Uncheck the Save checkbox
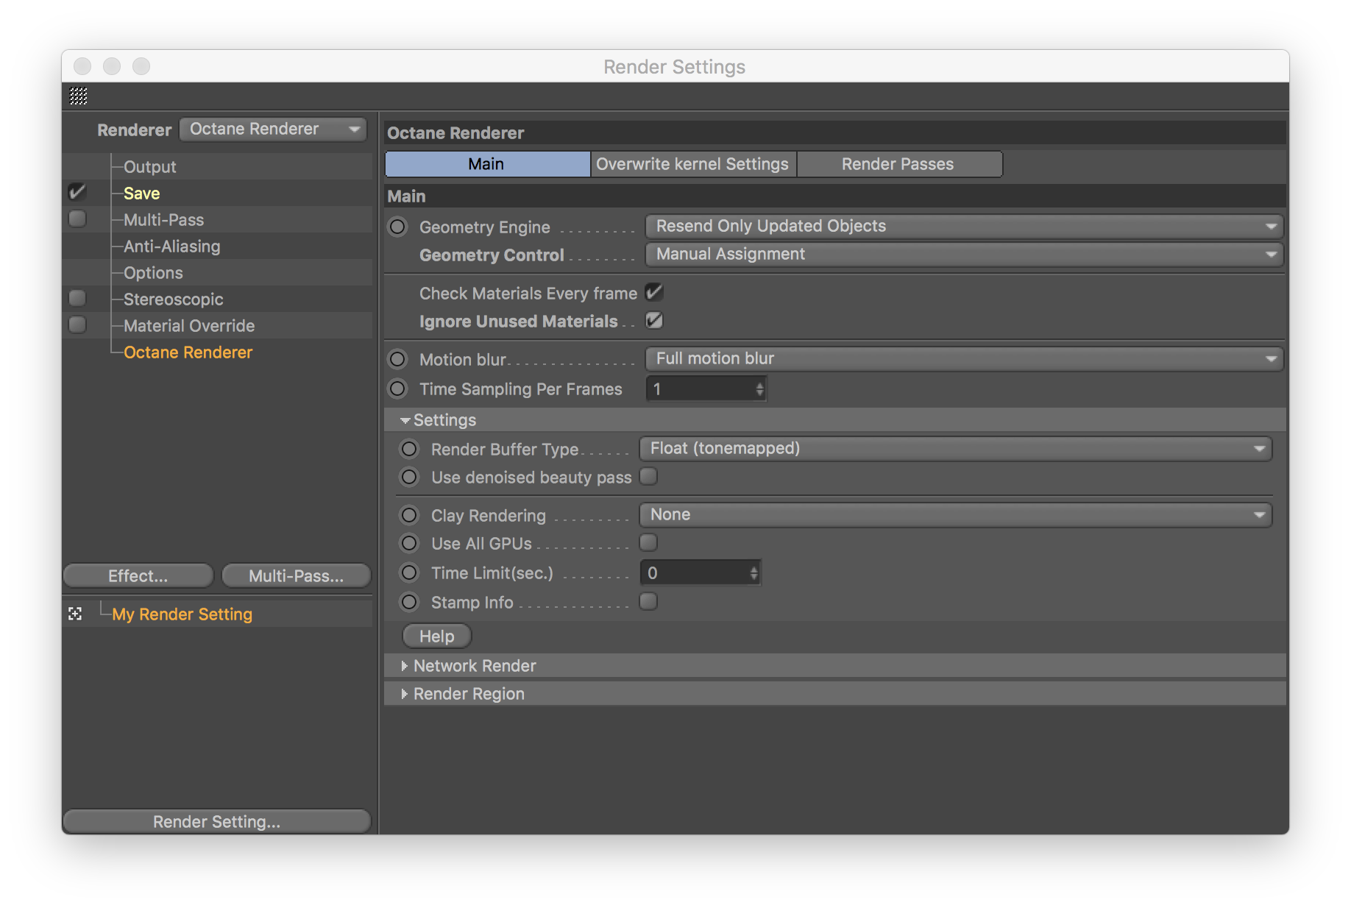 point(77,192)
